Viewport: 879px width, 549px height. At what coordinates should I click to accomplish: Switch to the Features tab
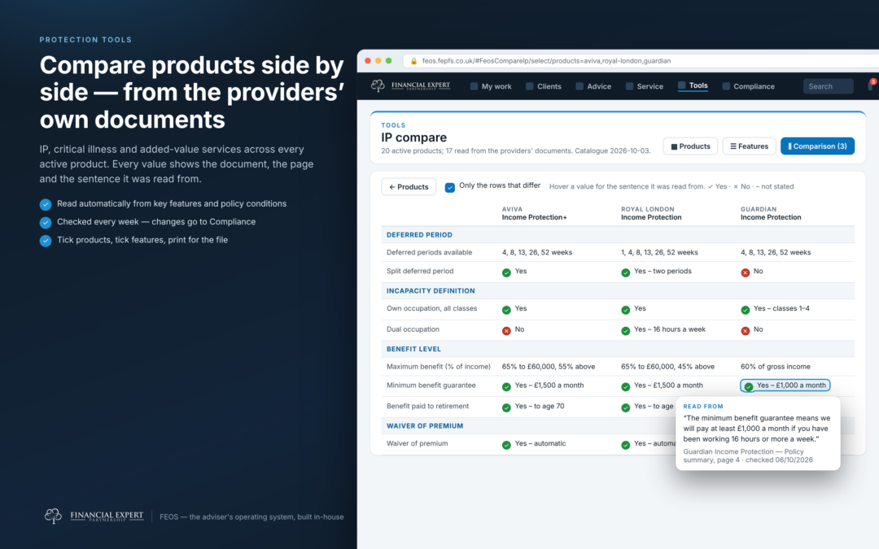click(x=749, y=146)
